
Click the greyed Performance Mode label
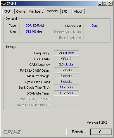pyautogui.click(x=68, y=32)
